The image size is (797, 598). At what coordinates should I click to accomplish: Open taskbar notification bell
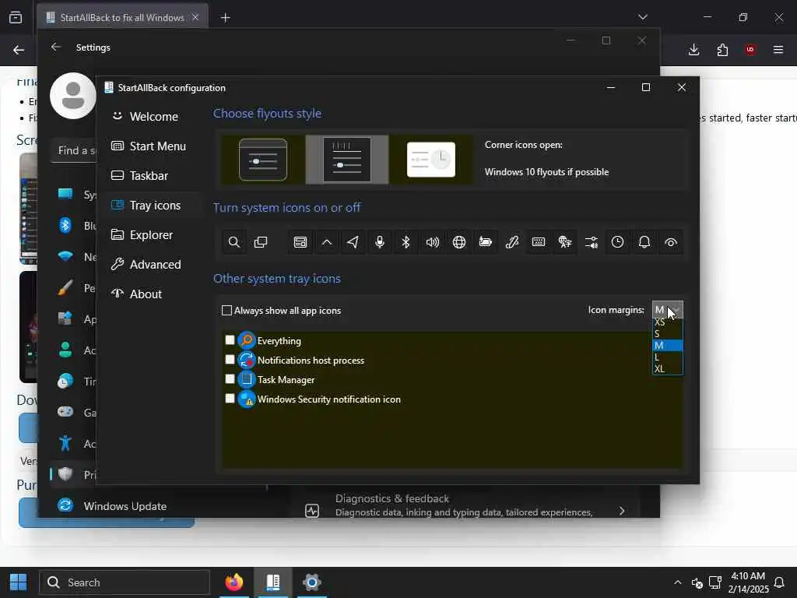click(779, 582)
